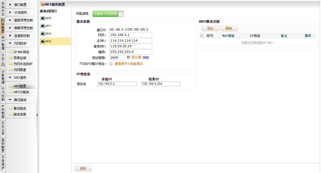Screen dimensions: 321x173
Task: Click the 序号 column header
Action: point(210,36)
